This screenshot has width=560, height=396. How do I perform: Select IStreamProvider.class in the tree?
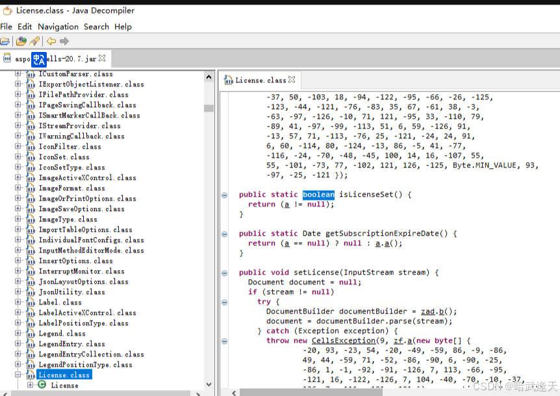pyautogui.click(x=80, y=125)
